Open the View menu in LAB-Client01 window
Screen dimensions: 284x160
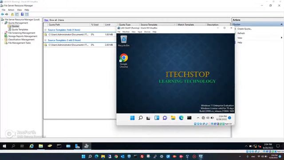tap(134, 32)
